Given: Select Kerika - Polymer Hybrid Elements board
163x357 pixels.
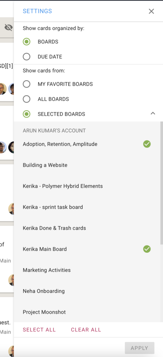Looking at the screenshot, I should (x=87, y=186).
